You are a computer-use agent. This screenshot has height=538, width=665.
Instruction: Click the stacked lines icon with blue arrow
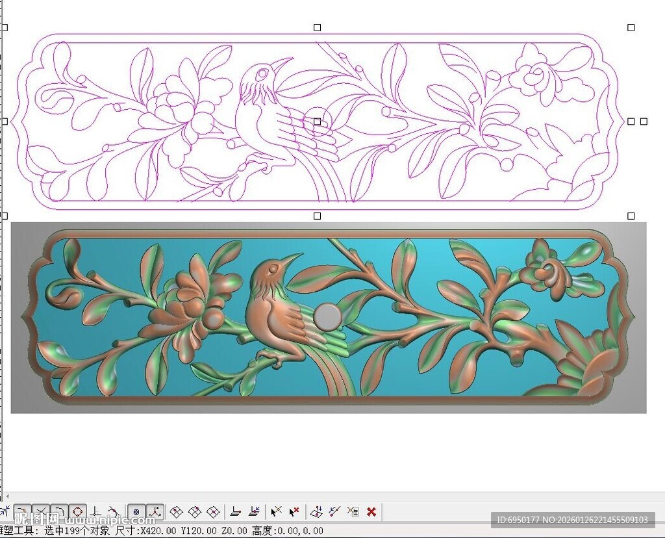coord(255,512)
